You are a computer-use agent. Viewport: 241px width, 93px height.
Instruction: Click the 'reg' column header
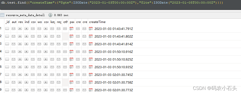pyautogui.click(x=59, y=22)
